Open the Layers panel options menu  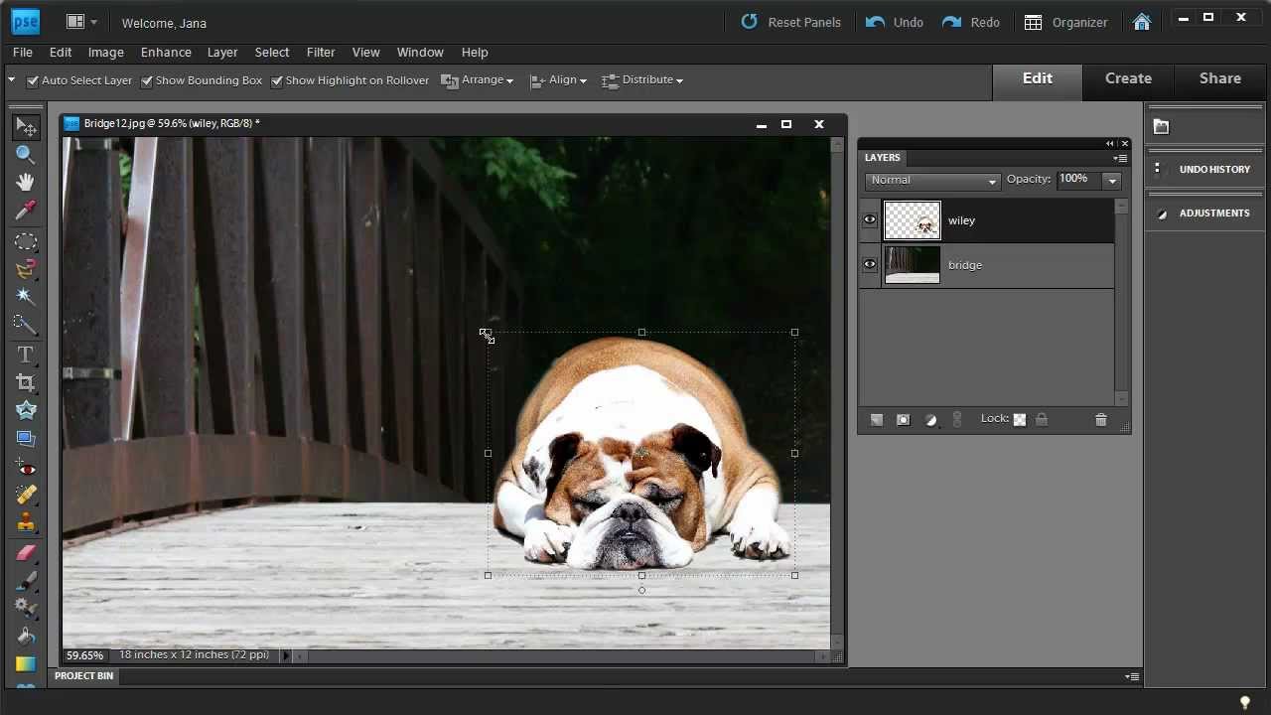click(1120, 158)
